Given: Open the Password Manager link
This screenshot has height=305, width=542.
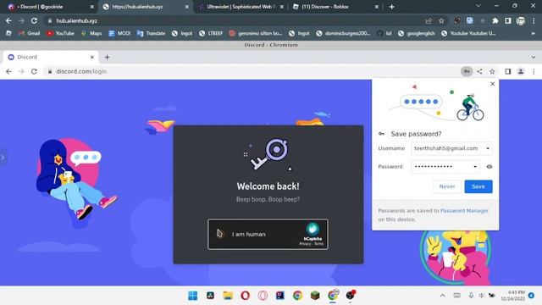Looking at the screenshot, I should click(464, 210).
